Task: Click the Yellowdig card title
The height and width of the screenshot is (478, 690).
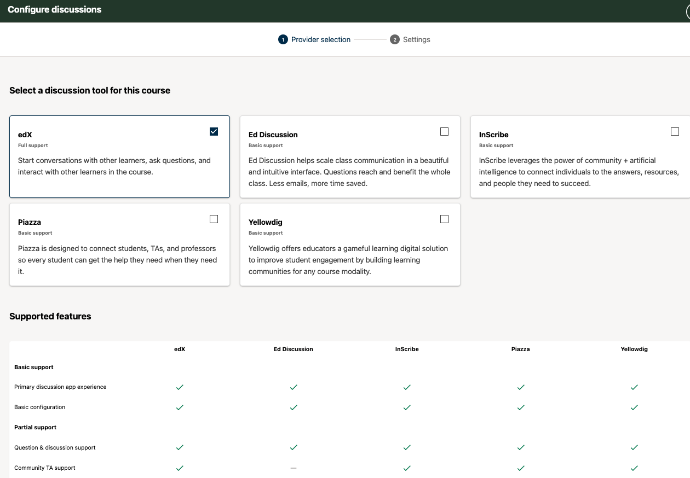Action: click(266, 222)
